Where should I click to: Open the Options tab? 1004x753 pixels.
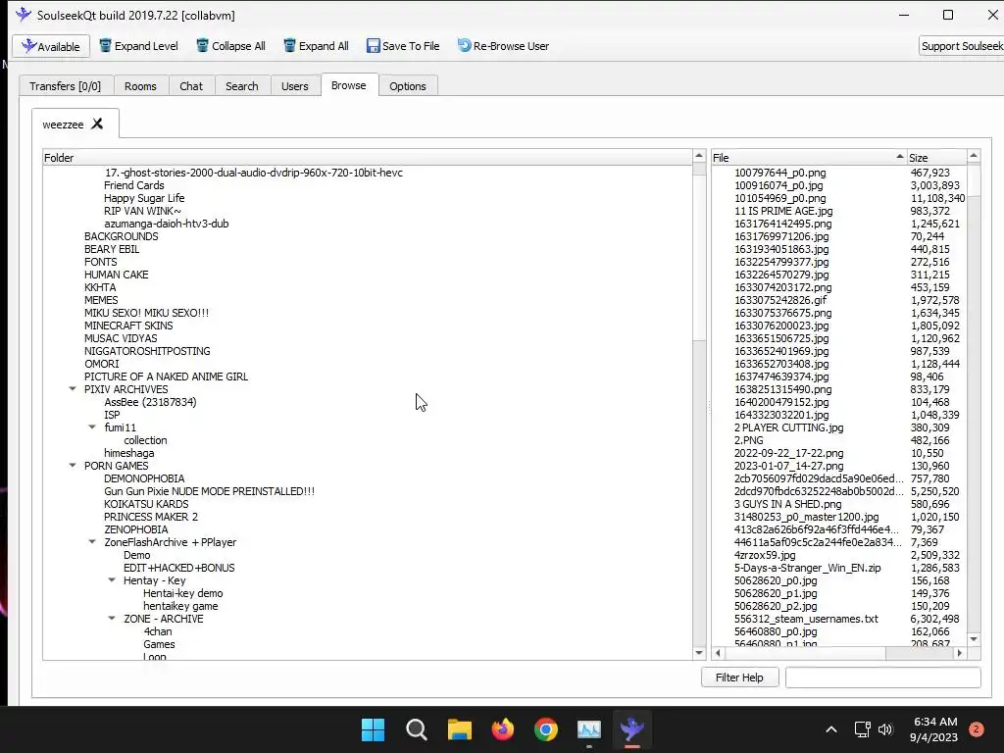pyautogui.click(x=407, y=86)
